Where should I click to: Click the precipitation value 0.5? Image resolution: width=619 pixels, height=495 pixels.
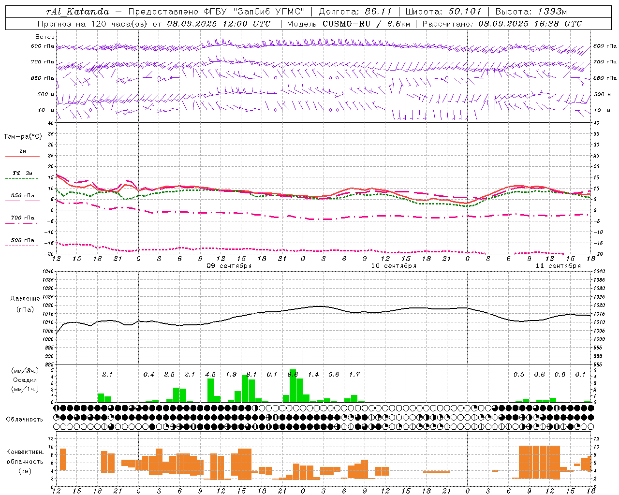519,375
